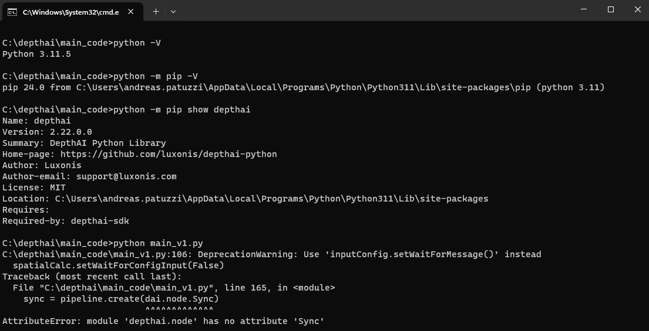Viewport: 649px width, 331px height.
Task: Click the Author: Luxonis line
Action: (42, 165)
